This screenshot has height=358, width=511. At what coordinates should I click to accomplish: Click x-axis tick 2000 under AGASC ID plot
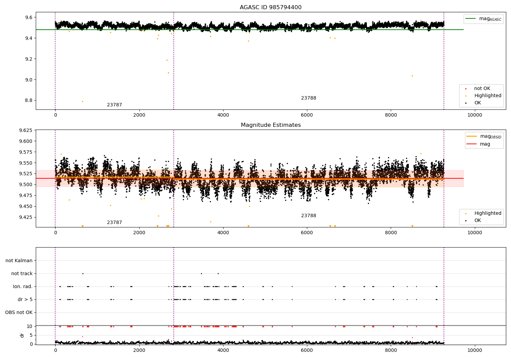click(139, 115)
